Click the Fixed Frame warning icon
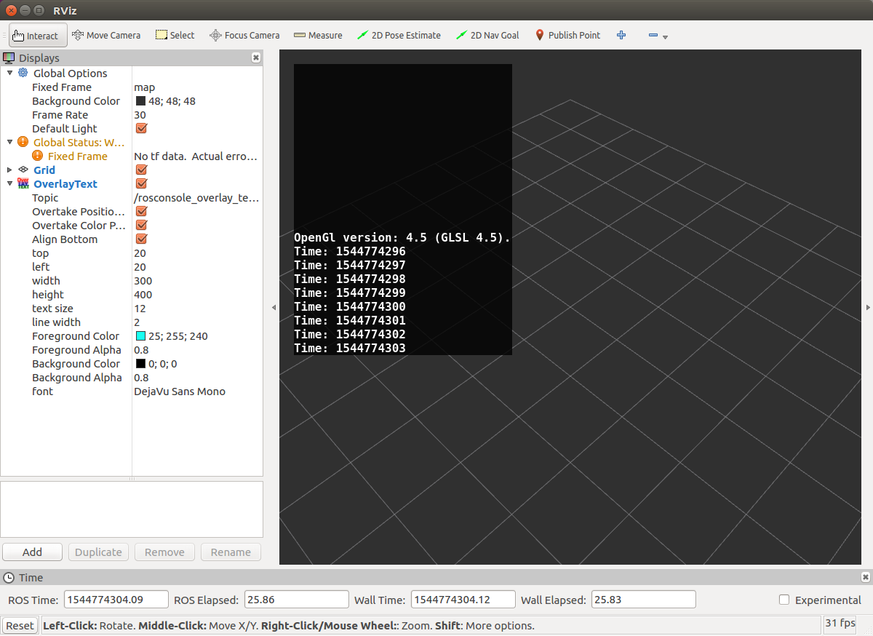This screenshot has height=636, width=873. [38, 156]
